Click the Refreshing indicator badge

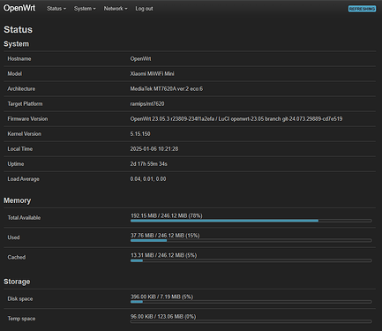coord(362,9)
